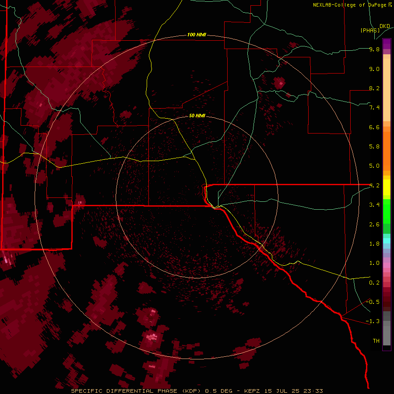394x394 pixels.
Task: Pick the 5.0 scale label
Action: pyautogui.click(x=374, y=166)
